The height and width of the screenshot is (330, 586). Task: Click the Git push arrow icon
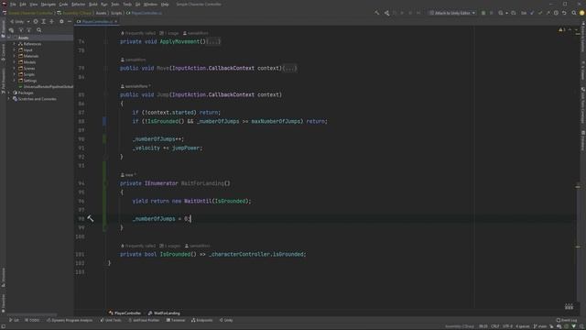(x=548, y=13)
